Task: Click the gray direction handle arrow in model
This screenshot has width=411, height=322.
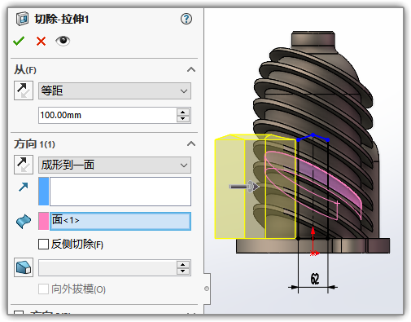Action: click(x=244, y=187)
